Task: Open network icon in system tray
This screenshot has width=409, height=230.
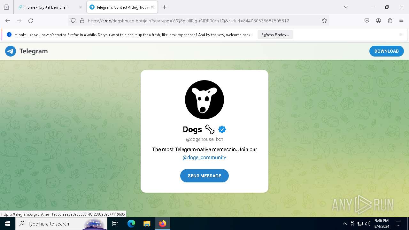Action: [x=360, y=224]
